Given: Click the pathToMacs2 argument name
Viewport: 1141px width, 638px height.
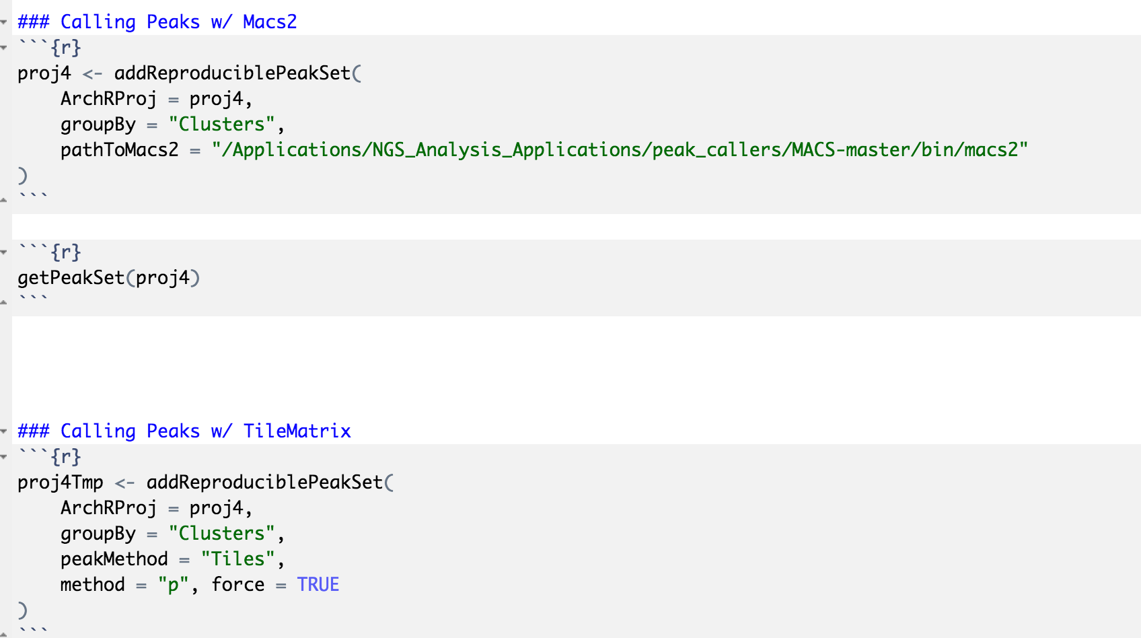Looking at the screenshot, I should [x=120, y=149].
